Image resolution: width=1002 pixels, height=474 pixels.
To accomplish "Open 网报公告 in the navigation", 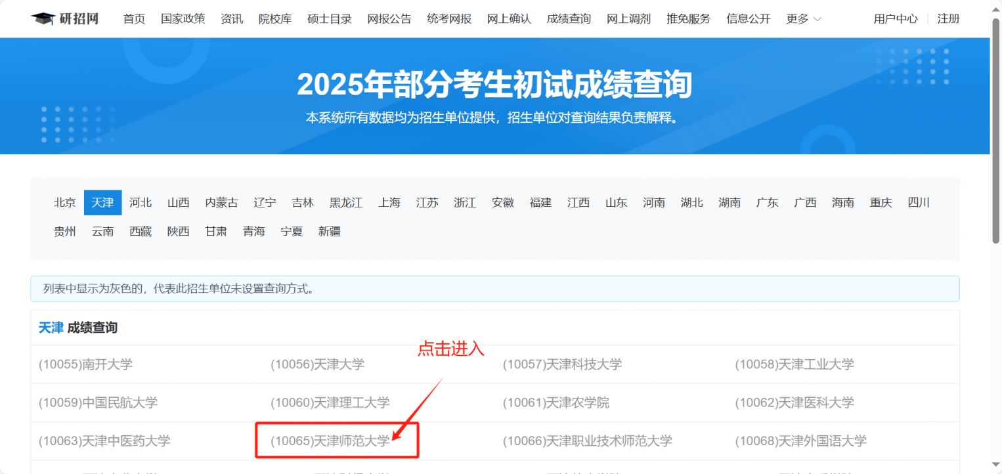I will pos(389,19).
